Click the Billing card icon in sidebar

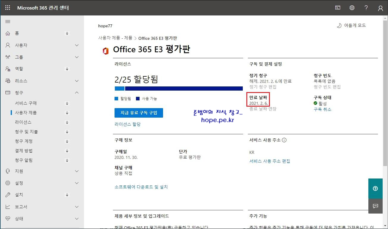coord(8,93)
